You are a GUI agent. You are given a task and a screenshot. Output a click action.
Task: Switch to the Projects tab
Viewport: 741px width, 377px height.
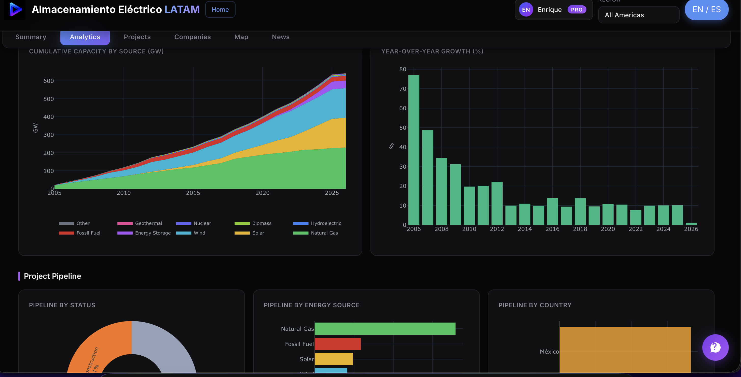click(137, 37)
